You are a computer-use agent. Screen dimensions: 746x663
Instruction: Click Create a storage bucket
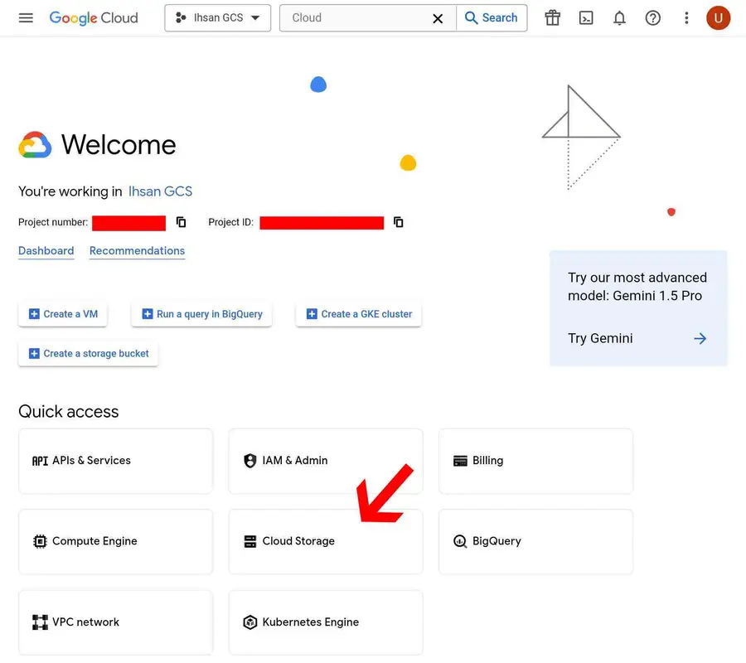pyautogui.click(x=89, y=354)
